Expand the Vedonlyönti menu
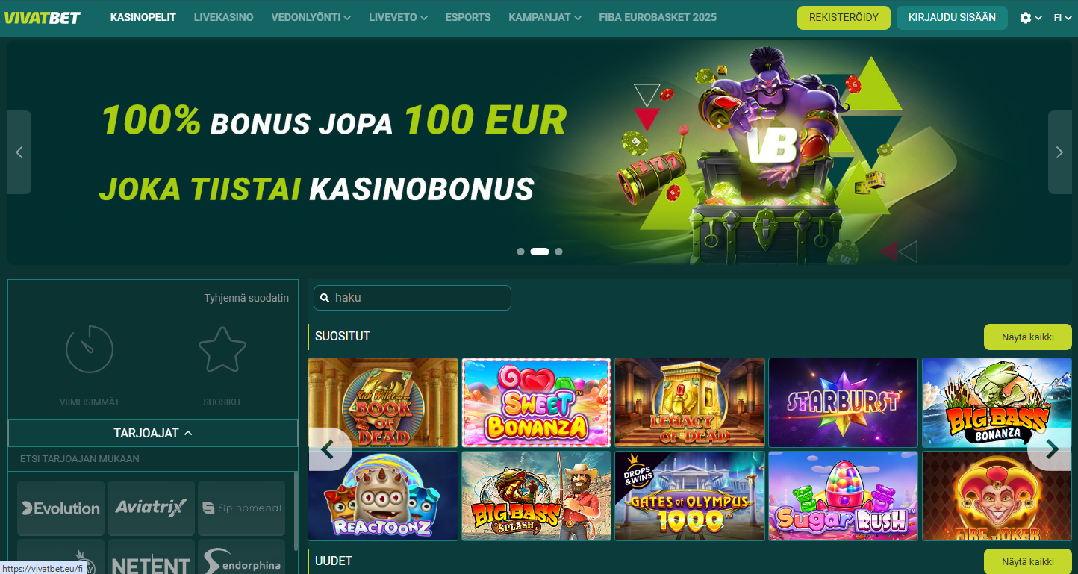 [x=311, y=17]
